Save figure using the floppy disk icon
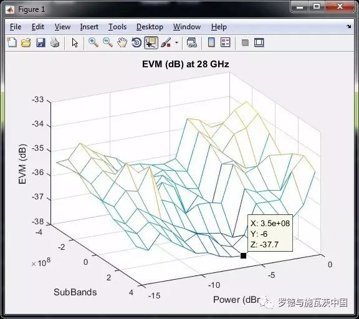 click(41, 42)
